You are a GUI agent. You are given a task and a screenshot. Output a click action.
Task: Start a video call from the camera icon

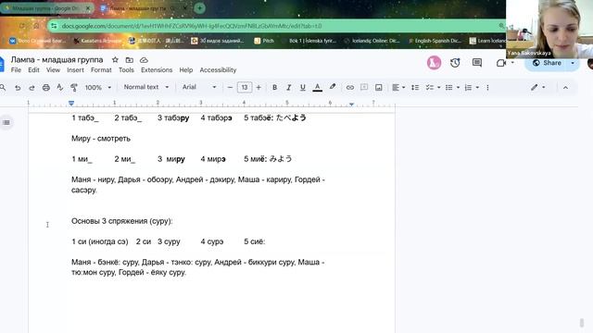[x=501, y=63]
